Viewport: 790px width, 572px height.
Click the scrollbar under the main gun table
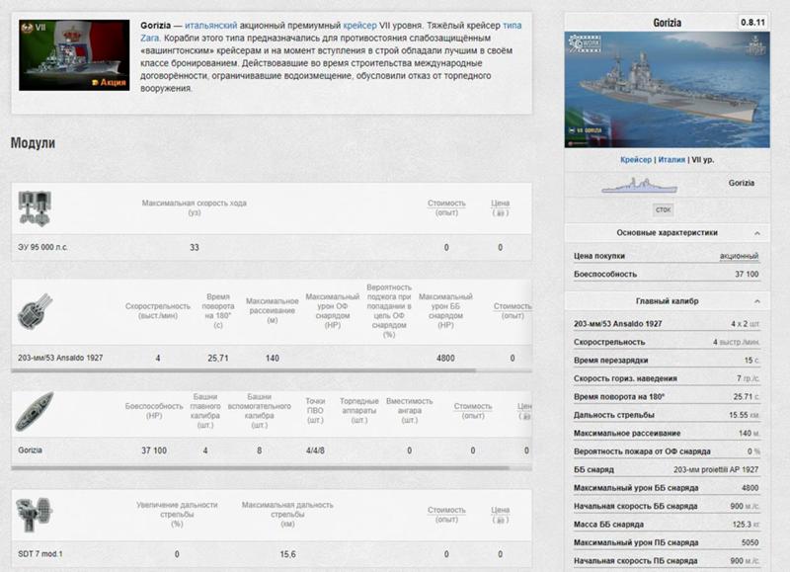point(243,370)
